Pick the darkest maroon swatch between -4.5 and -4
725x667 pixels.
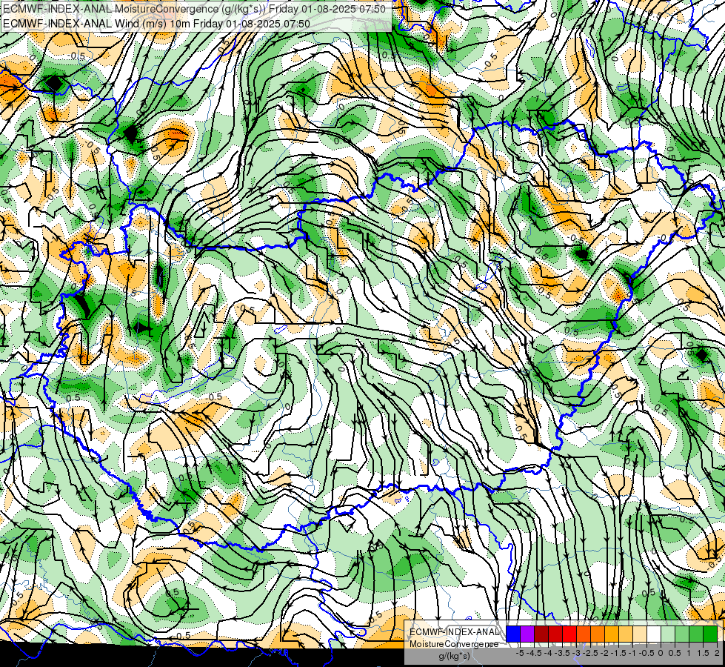pyautogui.click(x=541, y=634)
